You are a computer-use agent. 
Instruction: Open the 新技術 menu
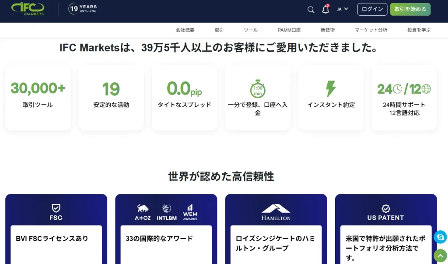tap(327, 30)
